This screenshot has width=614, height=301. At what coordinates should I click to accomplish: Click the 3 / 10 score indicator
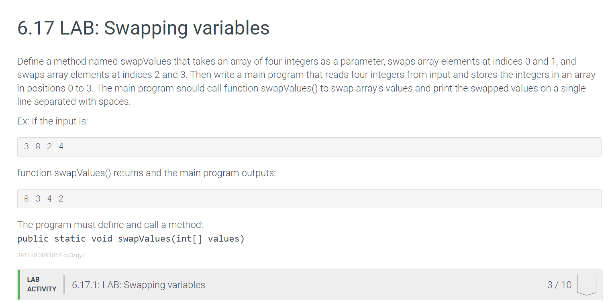[559, 285]
